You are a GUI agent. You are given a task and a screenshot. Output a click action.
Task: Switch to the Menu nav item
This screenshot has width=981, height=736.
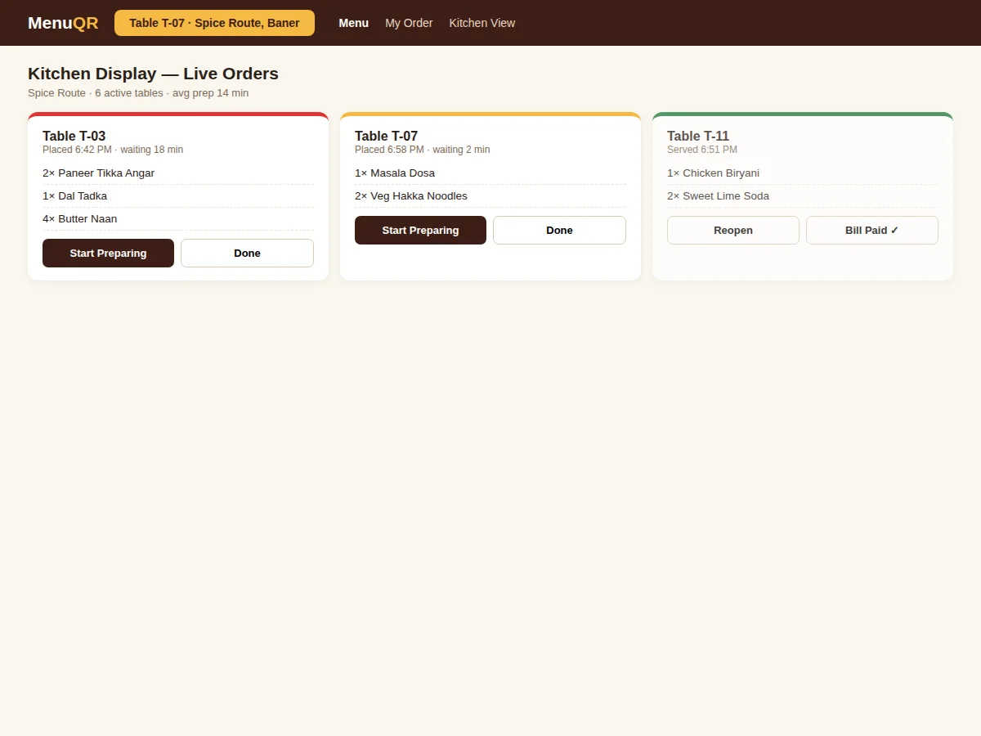[353, 23]
